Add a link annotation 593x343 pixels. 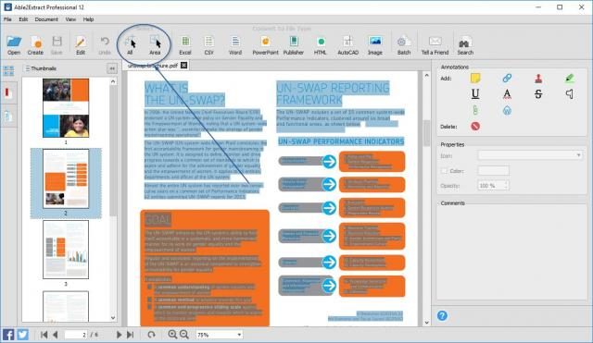coord(507,78)
